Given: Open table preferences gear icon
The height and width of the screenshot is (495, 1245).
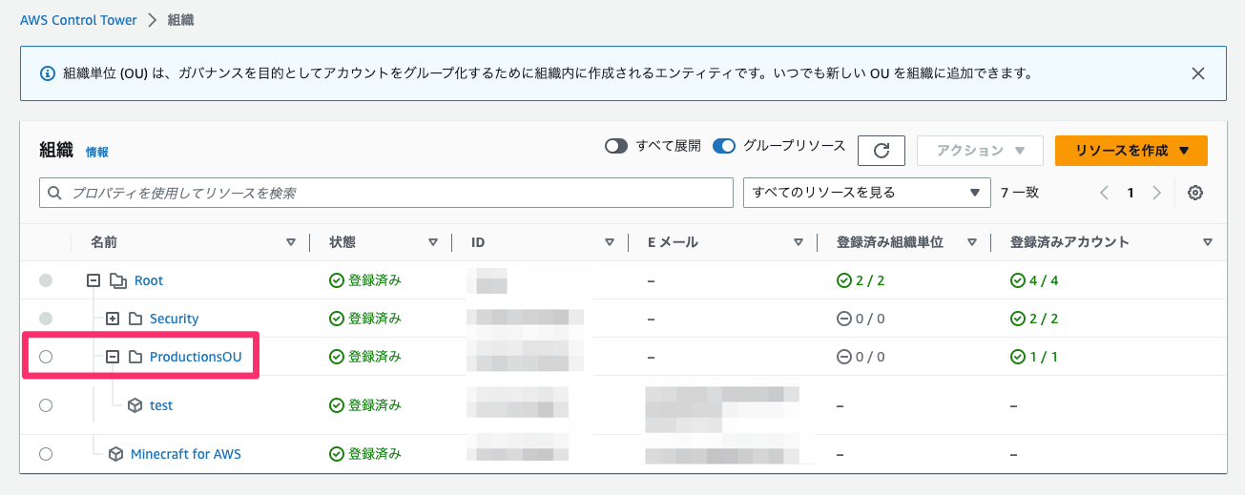Looking at the screenshot, I should tap(1195, 193).
